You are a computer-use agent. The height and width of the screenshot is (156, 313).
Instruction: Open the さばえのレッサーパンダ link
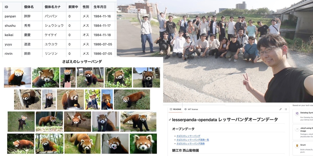click(x=188, y=136)
